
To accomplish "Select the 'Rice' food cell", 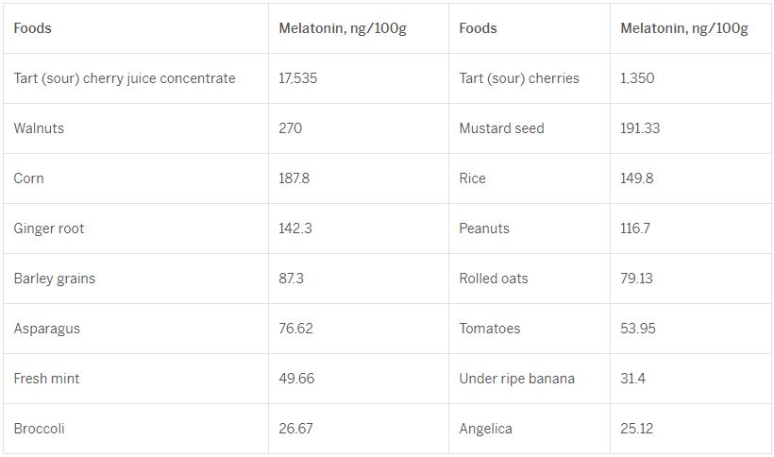I will pyautogui.click(x=473, y=178).
